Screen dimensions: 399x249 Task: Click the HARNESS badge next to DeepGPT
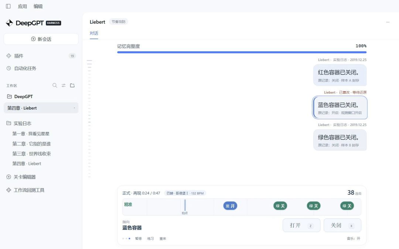click(x=54, y=23)
